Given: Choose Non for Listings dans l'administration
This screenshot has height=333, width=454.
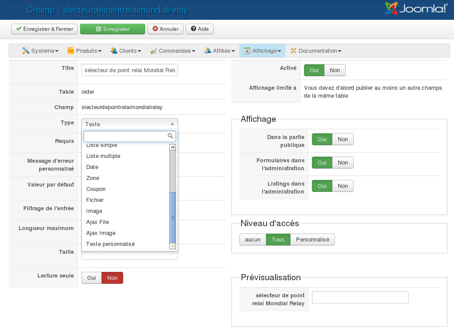Looking at the screenshot, I should pyautogui.click(x=343, y=186).
